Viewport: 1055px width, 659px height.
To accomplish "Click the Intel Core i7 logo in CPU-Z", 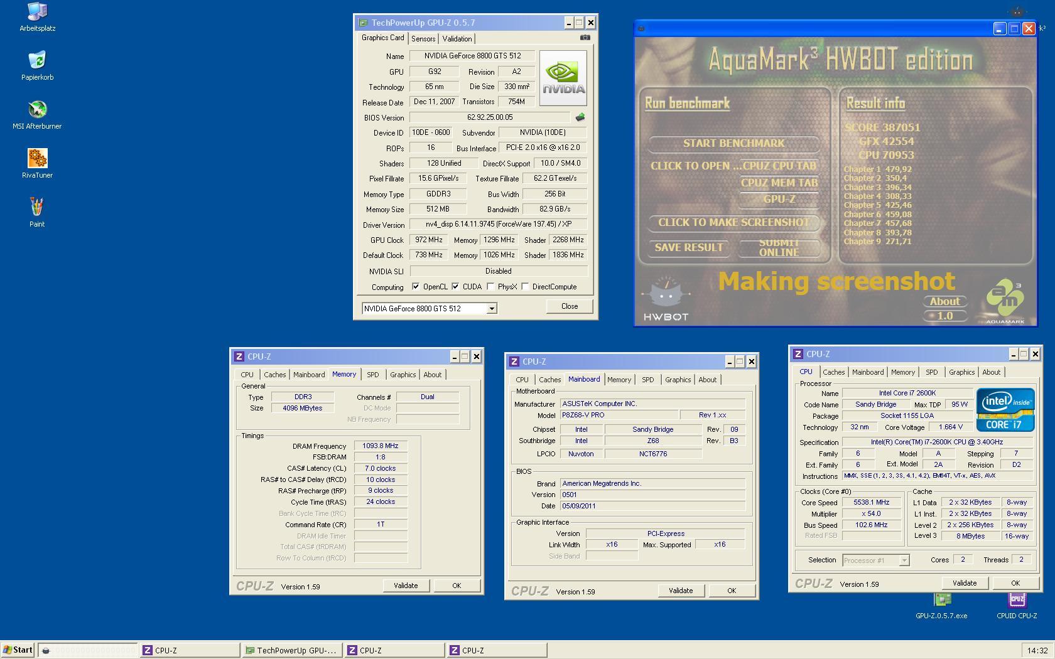I will pyautogui.click(x=1005, y=410).
